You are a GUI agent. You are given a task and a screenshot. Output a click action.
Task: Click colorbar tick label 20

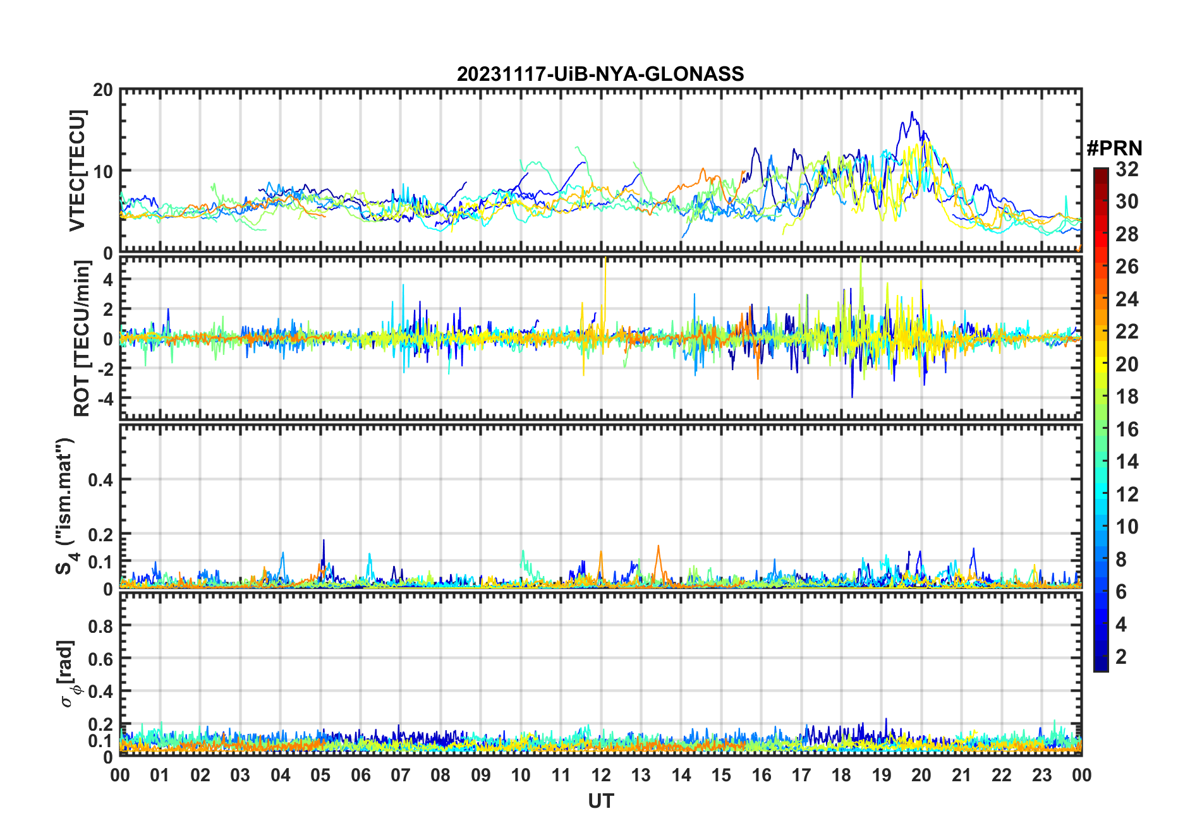pos(1127,364)
